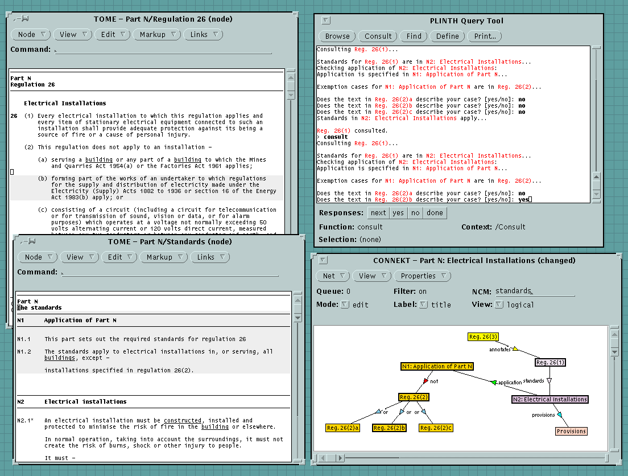Select Reg. 26(2)a node in graph

pos(343,428)
